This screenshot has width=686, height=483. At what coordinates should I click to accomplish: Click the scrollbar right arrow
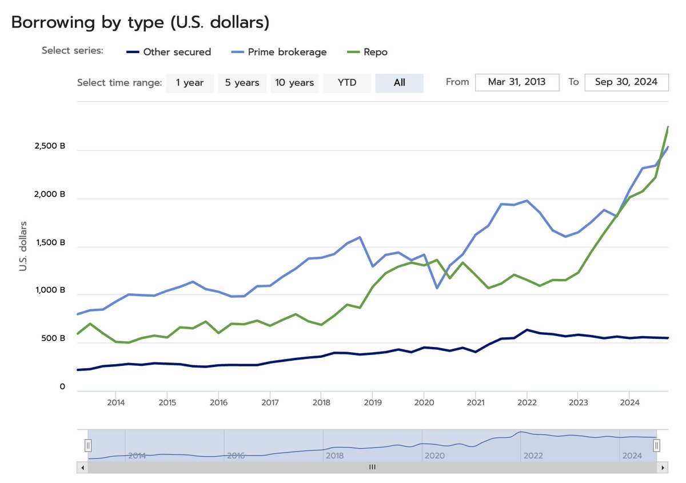(663, 468)
